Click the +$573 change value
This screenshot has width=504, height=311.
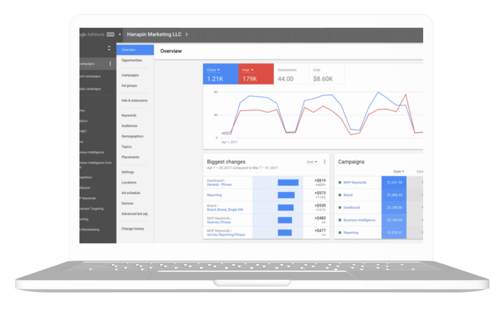click(320, 193)
